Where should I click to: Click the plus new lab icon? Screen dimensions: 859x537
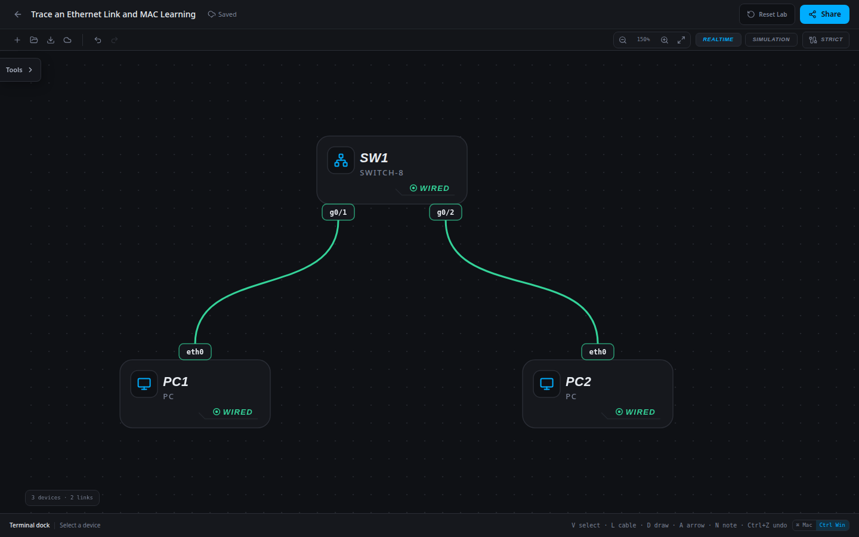point(17,40)
